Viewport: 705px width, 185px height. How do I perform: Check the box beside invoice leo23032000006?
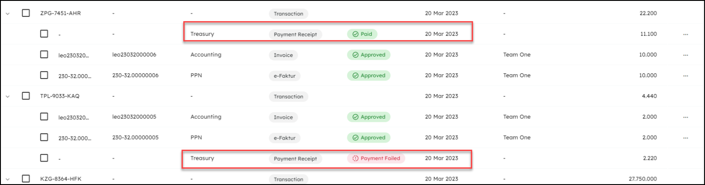(44, 54)
